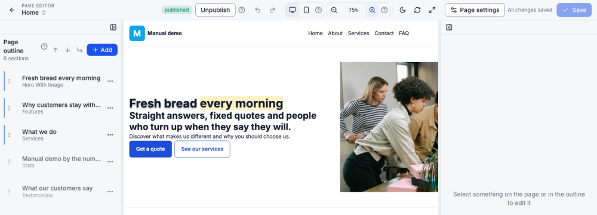This screenshot has height=215, width=597.
Task: Toggle dark mode moon icon
Action: (x=402, y=10)
